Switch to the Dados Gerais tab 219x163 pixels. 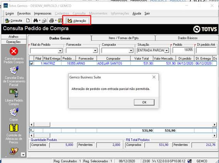pos(60,38)
